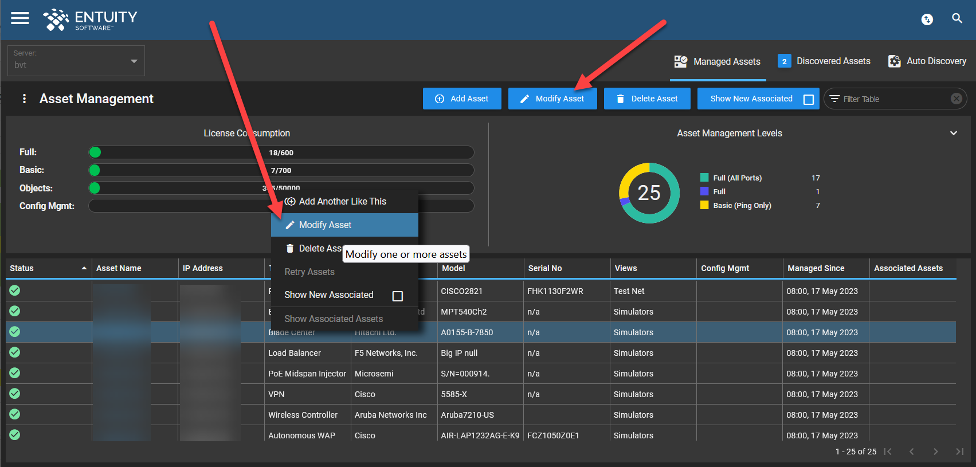The width and height of the screenshot is (976, 467).
Task: Click the Add Asset button
Action: pyautogui.click(x=462, y=99)
